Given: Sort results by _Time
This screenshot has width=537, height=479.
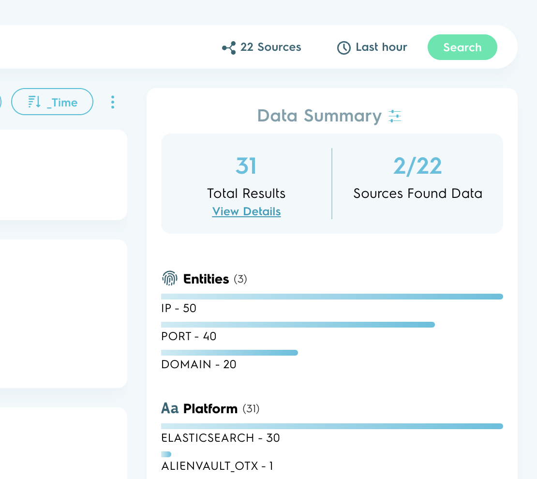Looking at the screenshot, I should [52, 102].
